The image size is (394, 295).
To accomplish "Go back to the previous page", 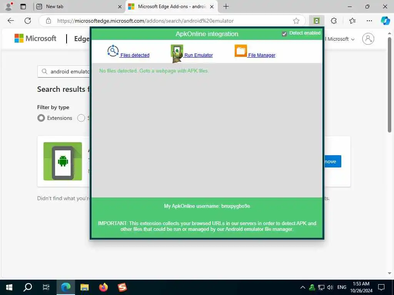I will coord(11,21).
